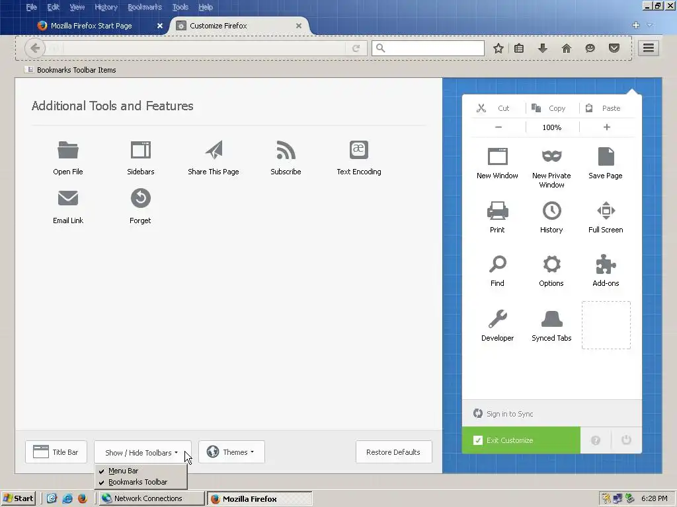
Task: Click the Home toolbar icon
Action: (567, 48)
